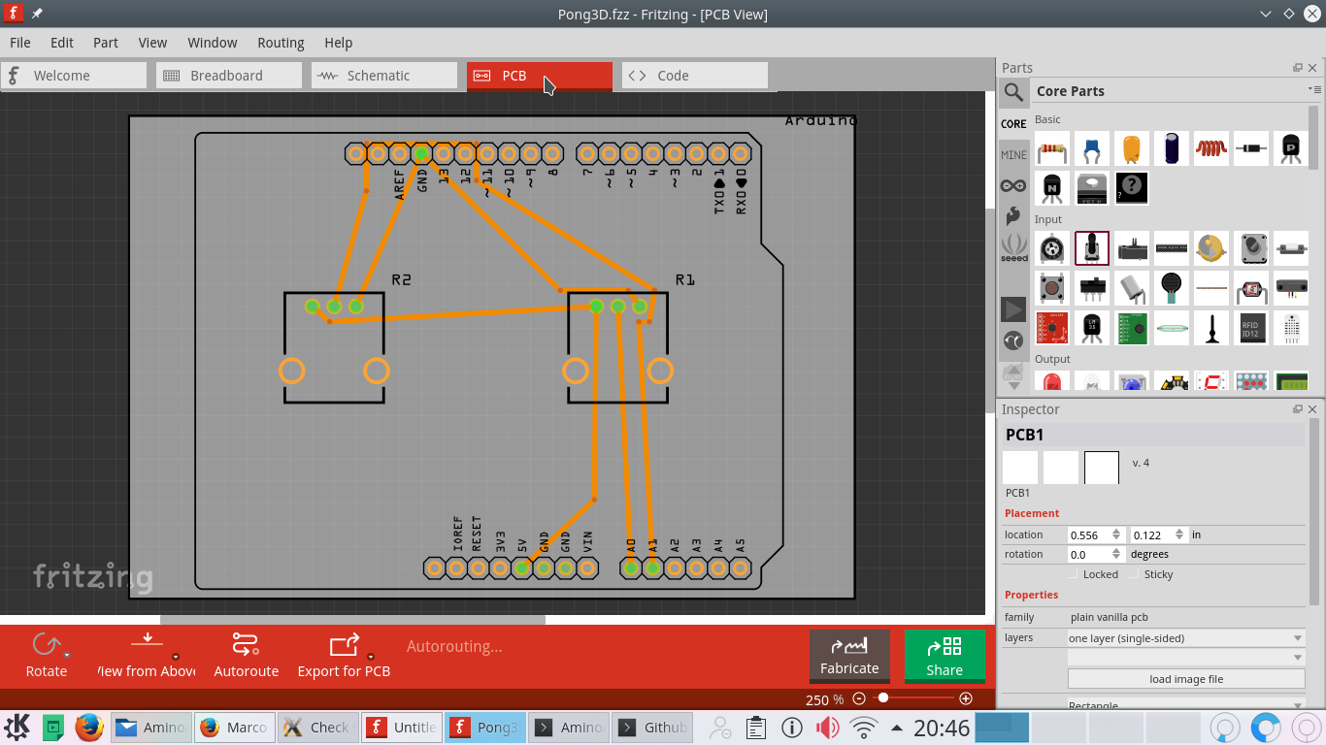The height and width of the screenshot is (745, 1326).
Task: Click the volume icon in tray
Action: (x=827, y=728)
